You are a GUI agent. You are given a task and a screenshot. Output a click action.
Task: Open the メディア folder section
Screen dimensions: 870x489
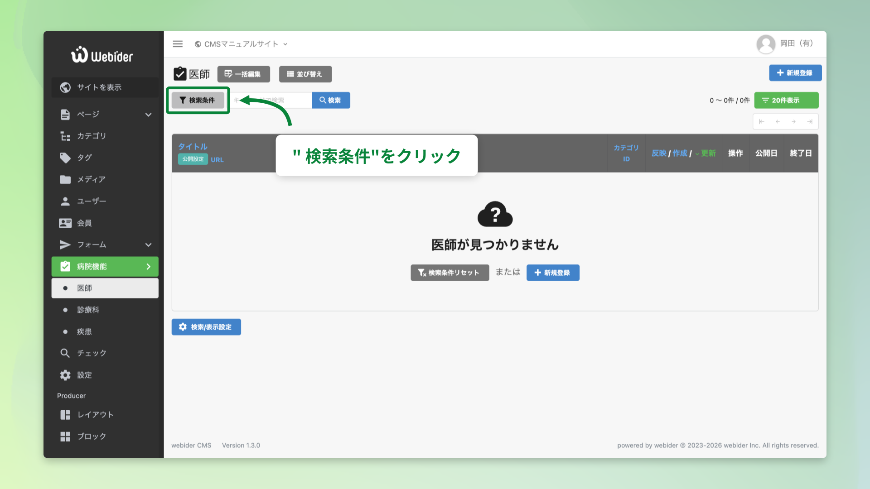pos(91,179)
